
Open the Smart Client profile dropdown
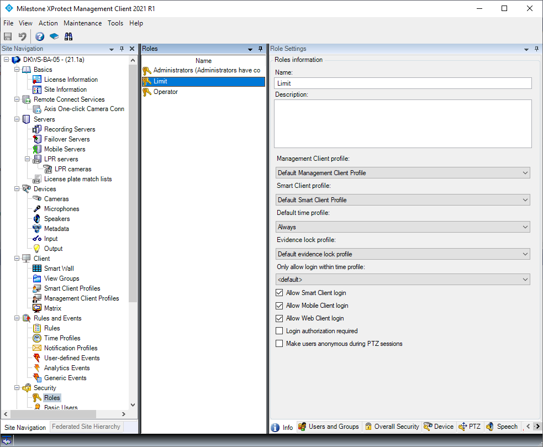(x=524, y=199)
